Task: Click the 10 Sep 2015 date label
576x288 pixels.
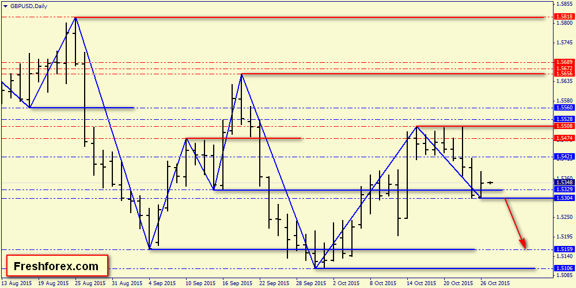Action: 200,283
